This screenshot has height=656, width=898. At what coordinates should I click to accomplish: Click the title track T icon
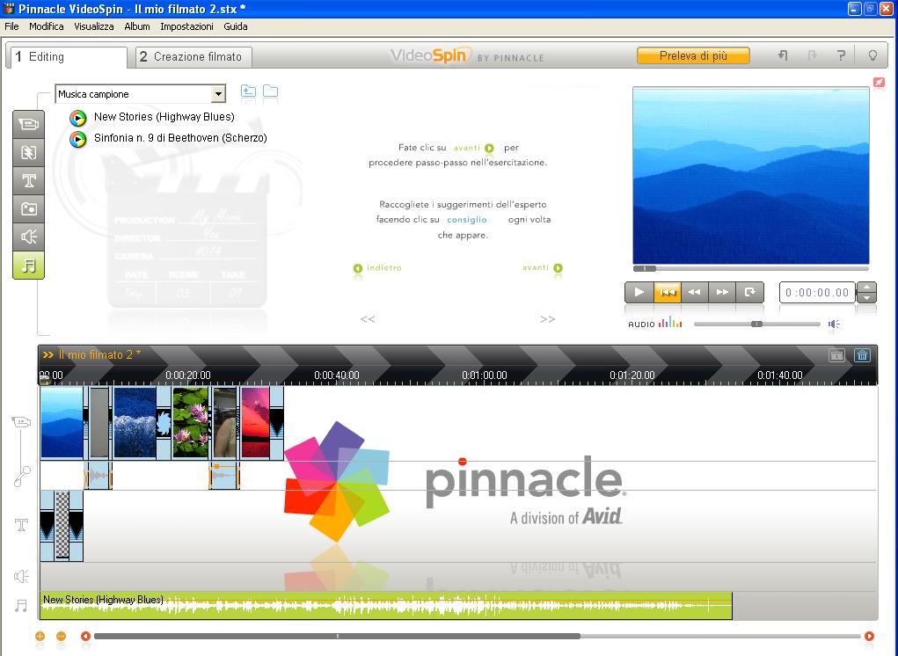(21, 525)
